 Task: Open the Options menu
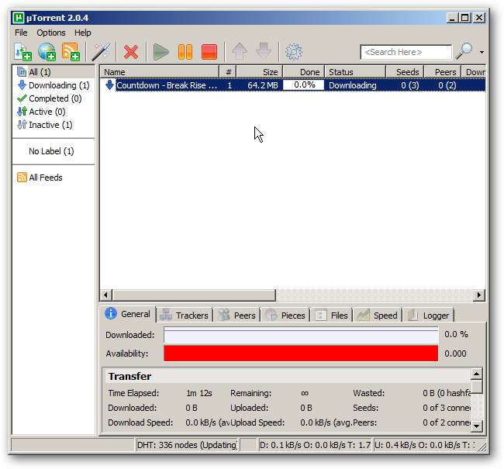coord(51,33)
